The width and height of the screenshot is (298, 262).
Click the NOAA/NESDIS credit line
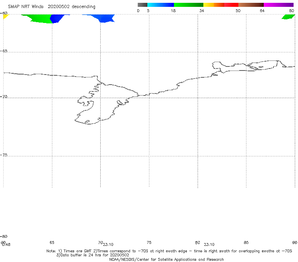point(166,259)
